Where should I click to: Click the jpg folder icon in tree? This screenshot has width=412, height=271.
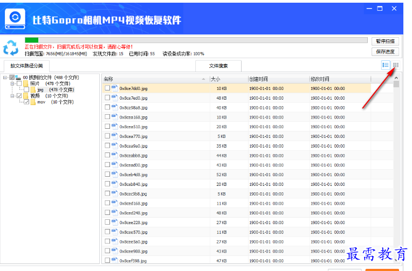(33, 90)
